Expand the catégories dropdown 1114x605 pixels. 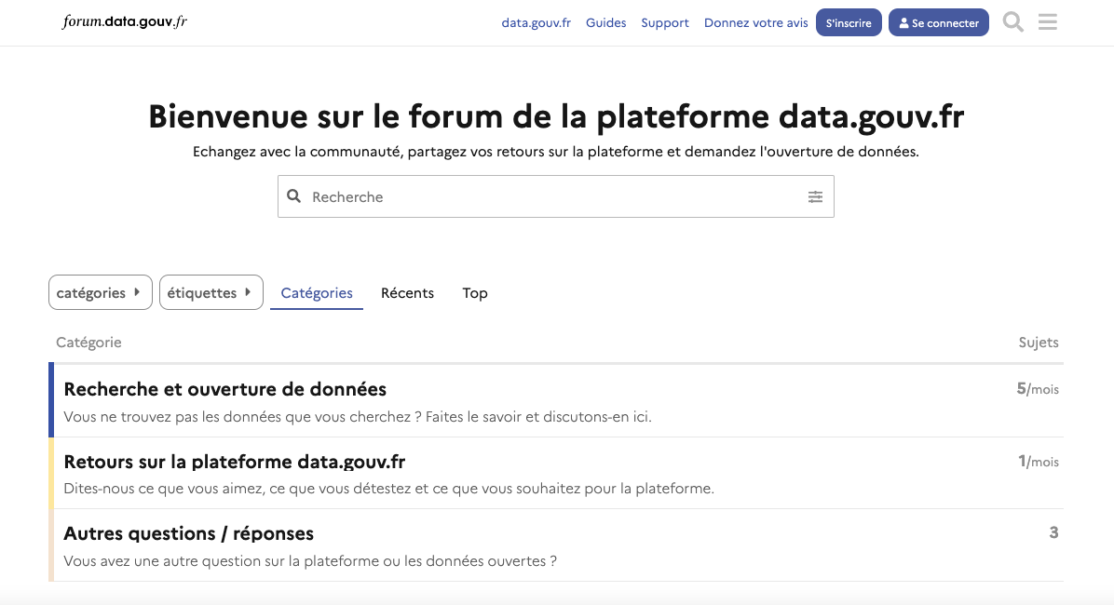(x=101, y=292)
